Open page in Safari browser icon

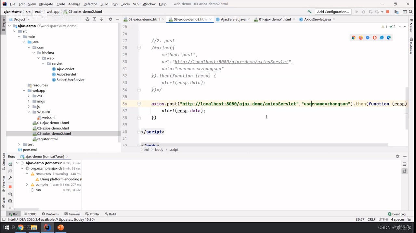(368, 38)
